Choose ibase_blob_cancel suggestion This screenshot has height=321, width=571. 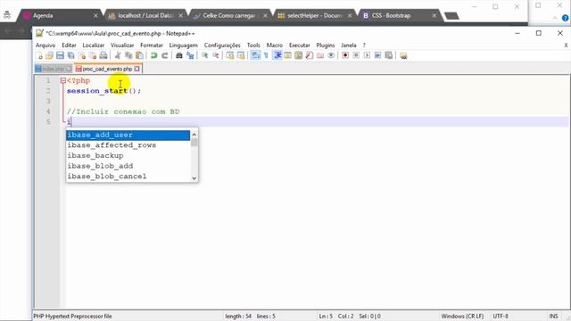click(x=128, y=177)
